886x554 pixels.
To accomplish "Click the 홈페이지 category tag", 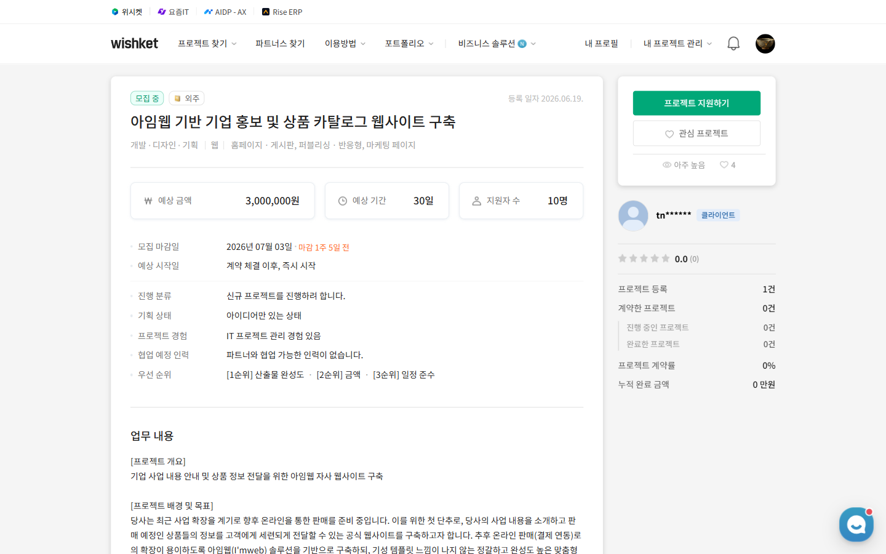I will [x=246, y=145].
